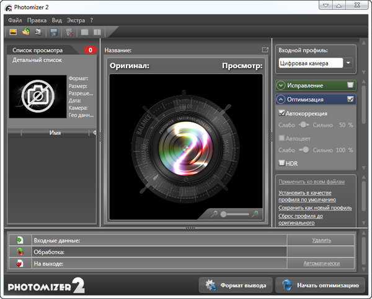Viewport: 372px width, 299px height.
Task: Click the Просмотр label
Action: (242, 66)
